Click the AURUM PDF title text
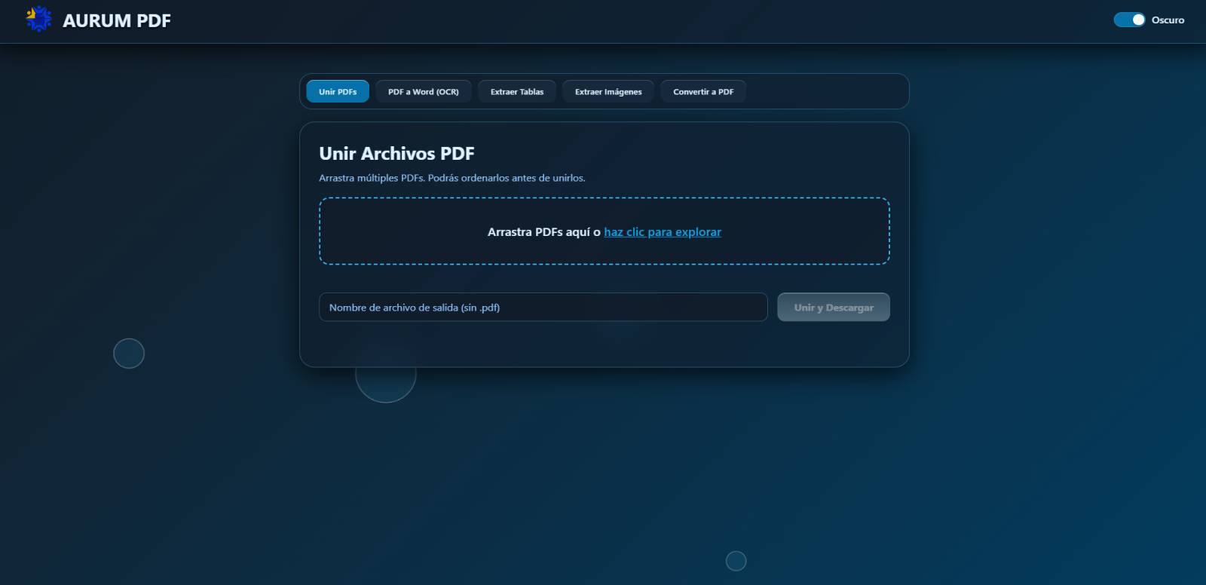The width and height of the screenshot is (1206, 585). pos(117,21)
